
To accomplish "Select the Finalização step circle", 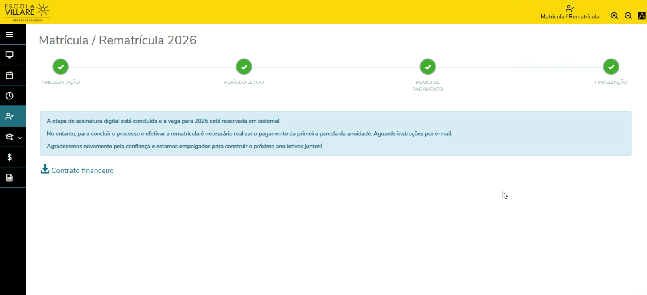I will (611, 67).
